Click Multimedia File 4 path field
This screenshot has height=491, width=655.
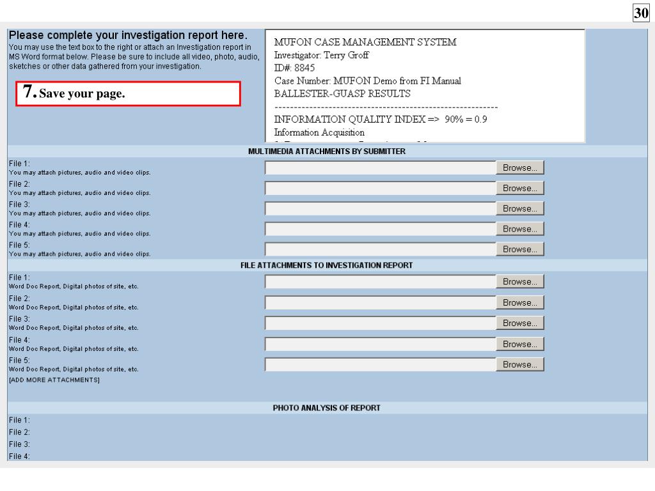[380, 229]
